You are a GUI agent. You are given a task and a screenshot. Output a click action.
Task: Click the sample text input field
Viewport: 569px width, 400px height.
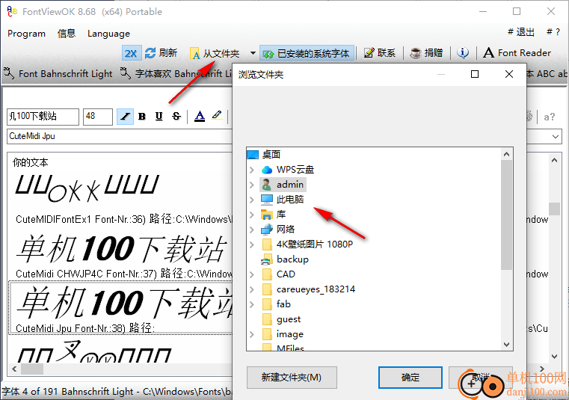pos(43,117)
